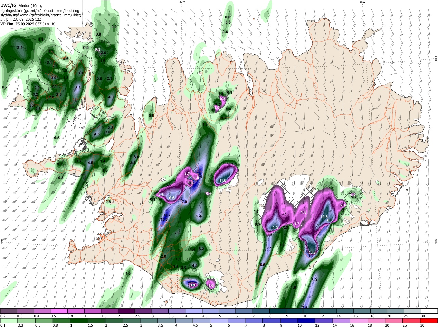Click the dark green 1 mm rain legend swatch
The height and width of the screenshot is (328, 438).
tap(79, 320)
